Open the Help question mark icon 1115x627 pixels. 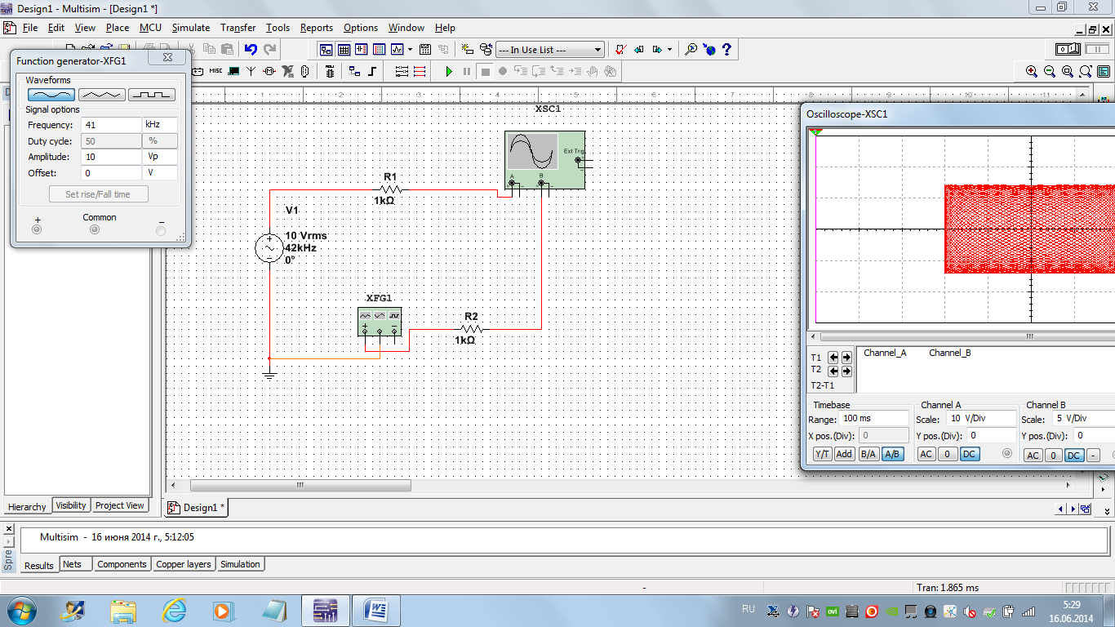click(726, 50)
